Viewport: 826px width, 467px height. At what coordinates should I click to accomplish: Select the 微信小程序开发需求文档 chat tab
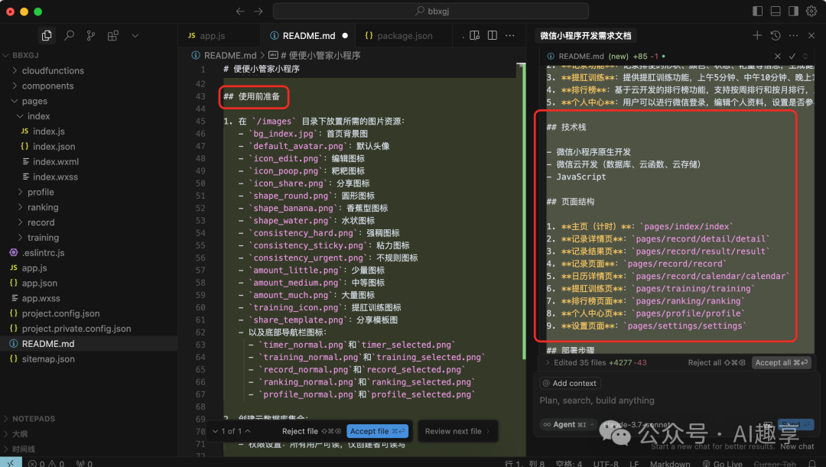[585, 36]
